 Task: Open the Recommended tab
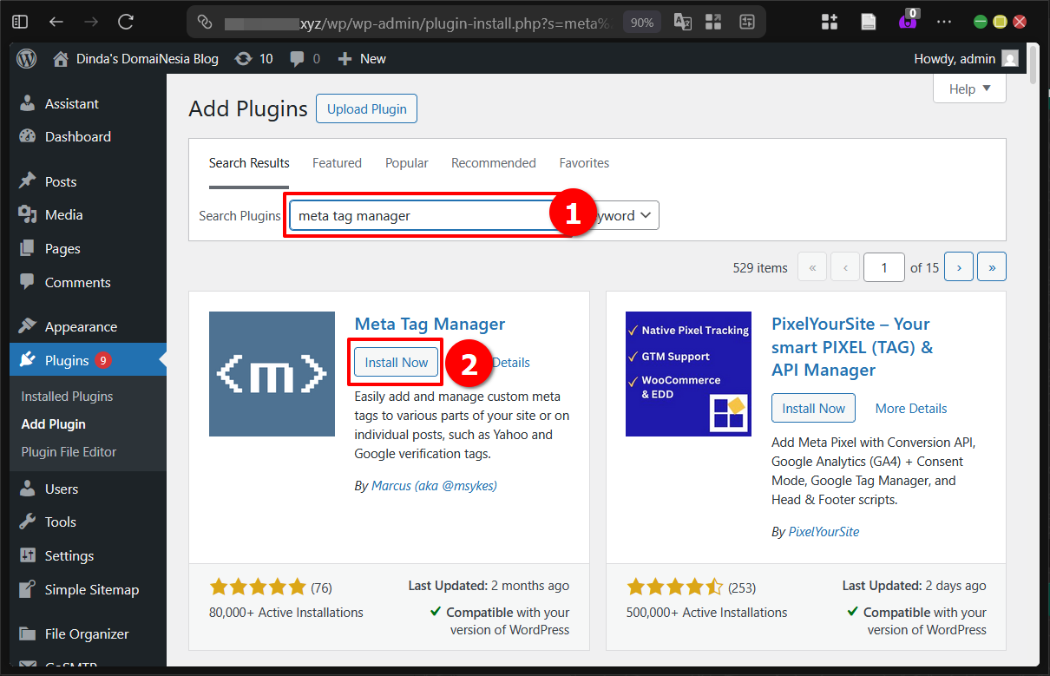point(493,162)
